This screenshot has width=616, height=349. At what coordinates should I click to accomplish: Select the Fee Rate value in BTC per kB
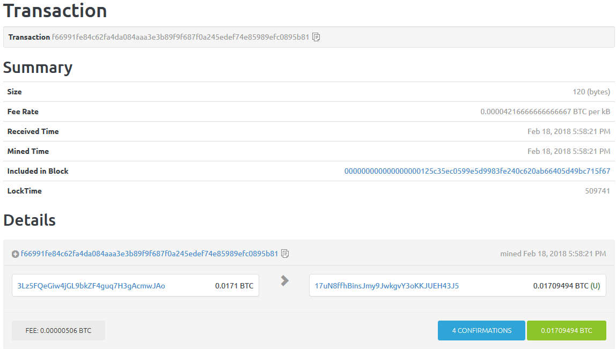pyautogui.click(x=545, y=112)
